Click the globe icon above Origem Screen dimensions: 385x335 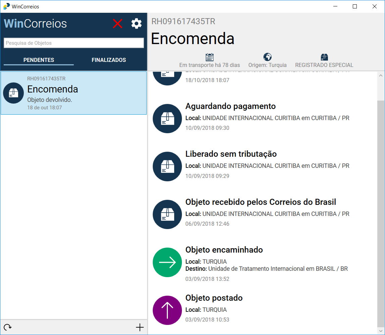click(x=268, y=57)
